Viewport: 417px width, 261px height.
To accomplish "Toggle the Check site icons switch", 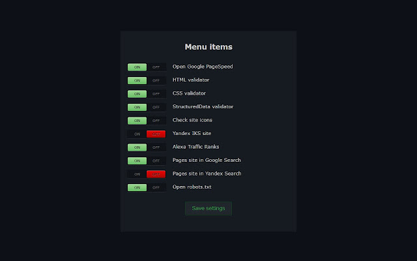I will pyautogui.click(x=147, y=121).
